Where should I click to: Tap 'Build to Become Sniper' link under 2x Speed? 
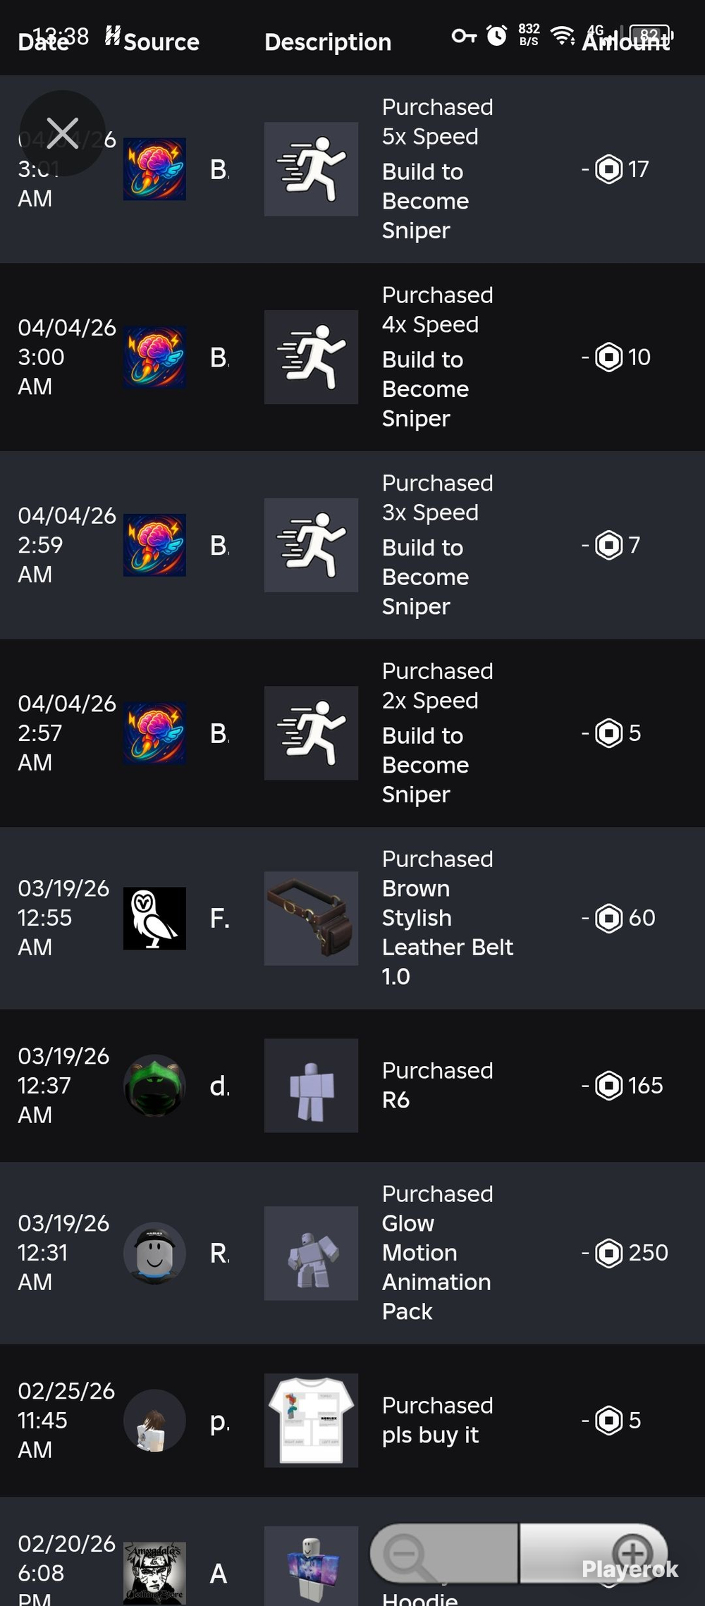coord(425,765)
